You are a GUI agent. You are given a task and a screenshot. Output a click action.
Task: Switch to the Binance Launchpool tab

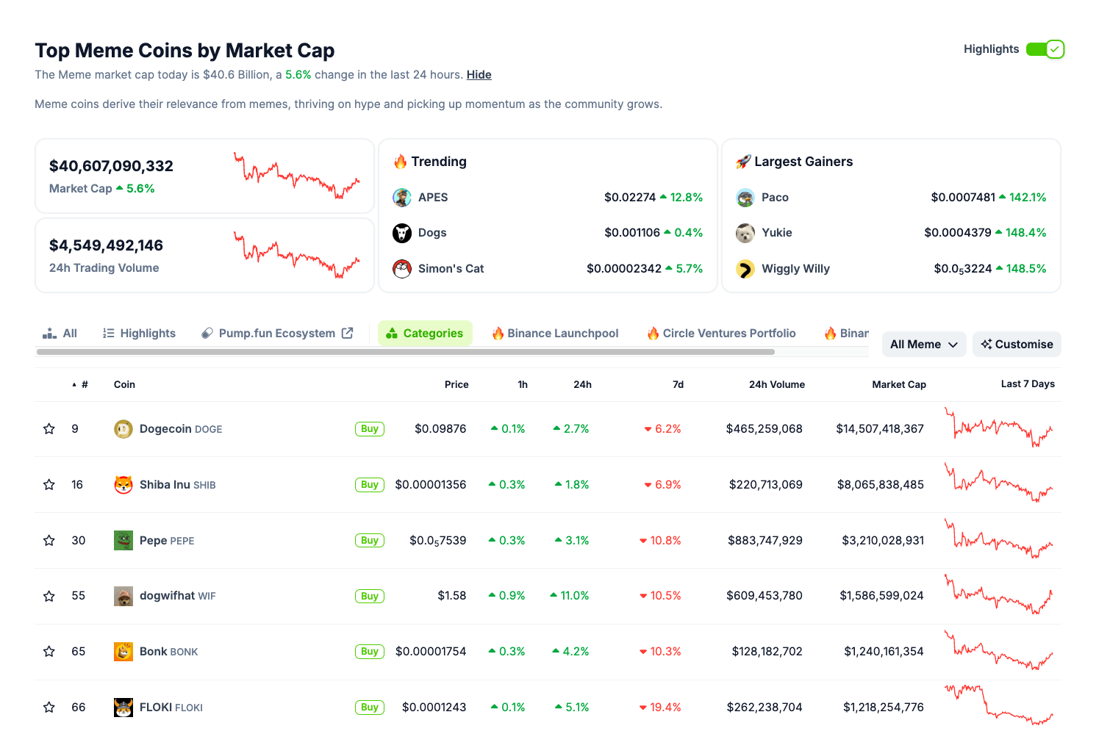pos(555,334)
